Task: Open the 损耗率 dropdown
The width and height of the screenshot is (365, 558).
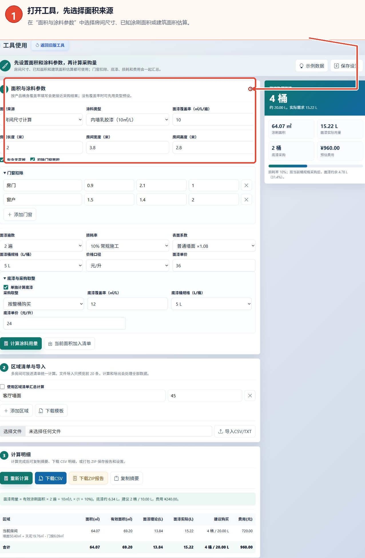Action: pyautogui.click(x=128, y=246)
